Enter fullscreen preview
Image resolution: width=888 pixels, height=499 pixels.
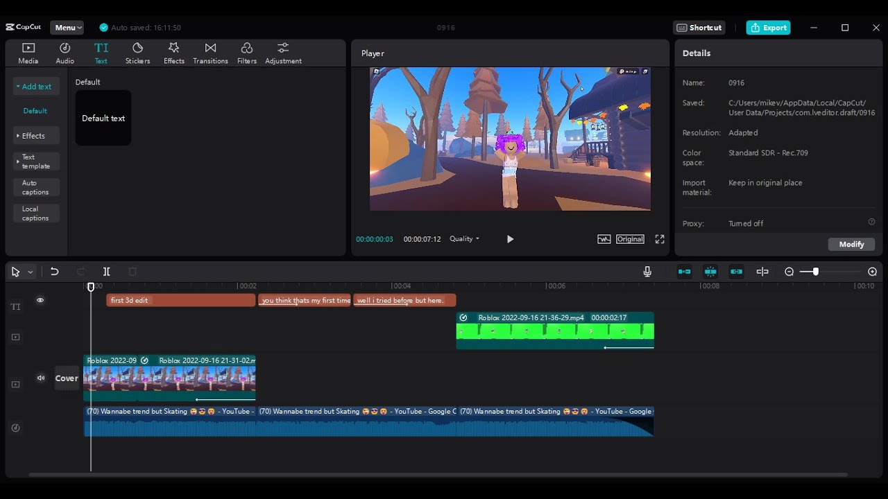[x=660, y=239]
